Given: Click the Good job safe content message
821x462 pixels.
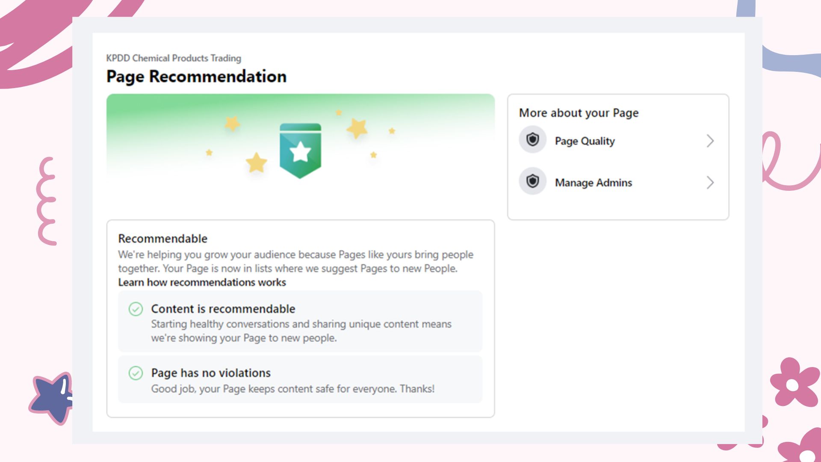Looking at the screenshot, I should click(x=292, y=389).
